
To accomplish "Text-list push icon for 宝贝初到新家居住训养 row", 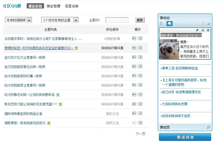I will [x=140, y=67].
